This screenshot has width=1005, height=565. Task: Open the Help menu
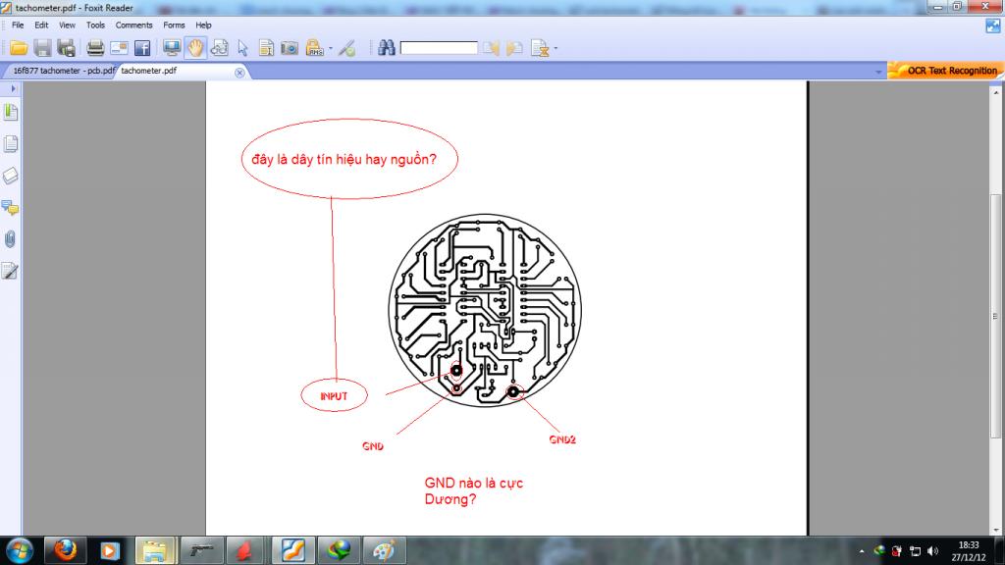click(x=203, y=25)
